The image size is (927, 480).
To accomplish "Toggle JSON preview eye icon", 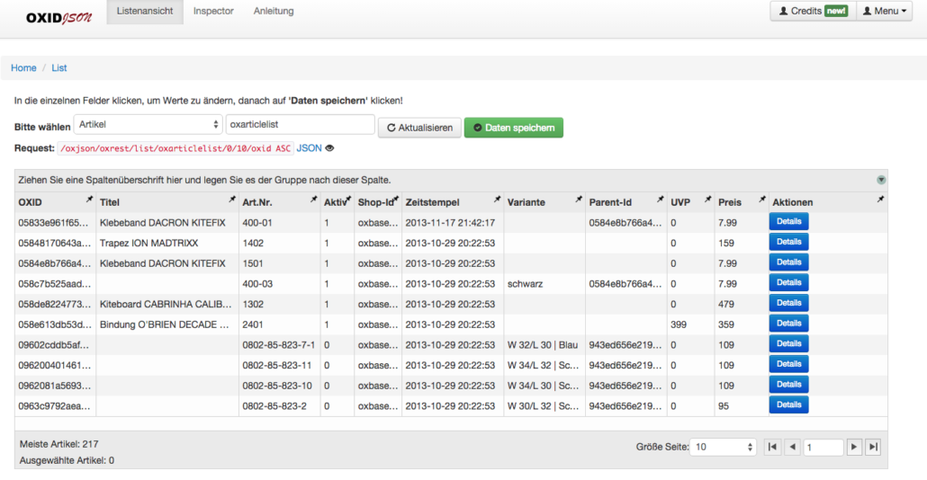I will tap(330, 148).
